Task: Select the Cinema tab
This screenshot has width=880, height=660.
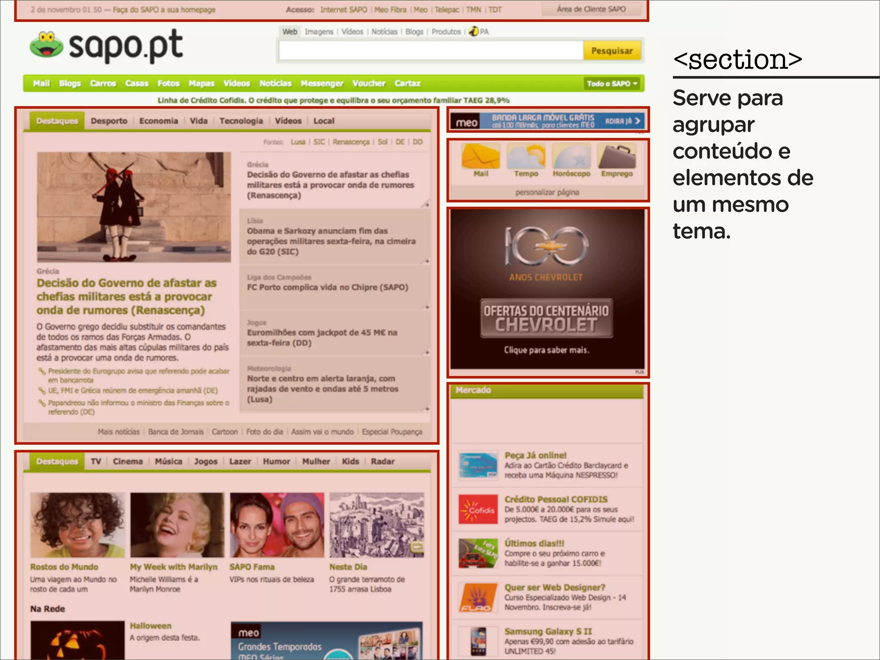Action: [x=128, y=461]
